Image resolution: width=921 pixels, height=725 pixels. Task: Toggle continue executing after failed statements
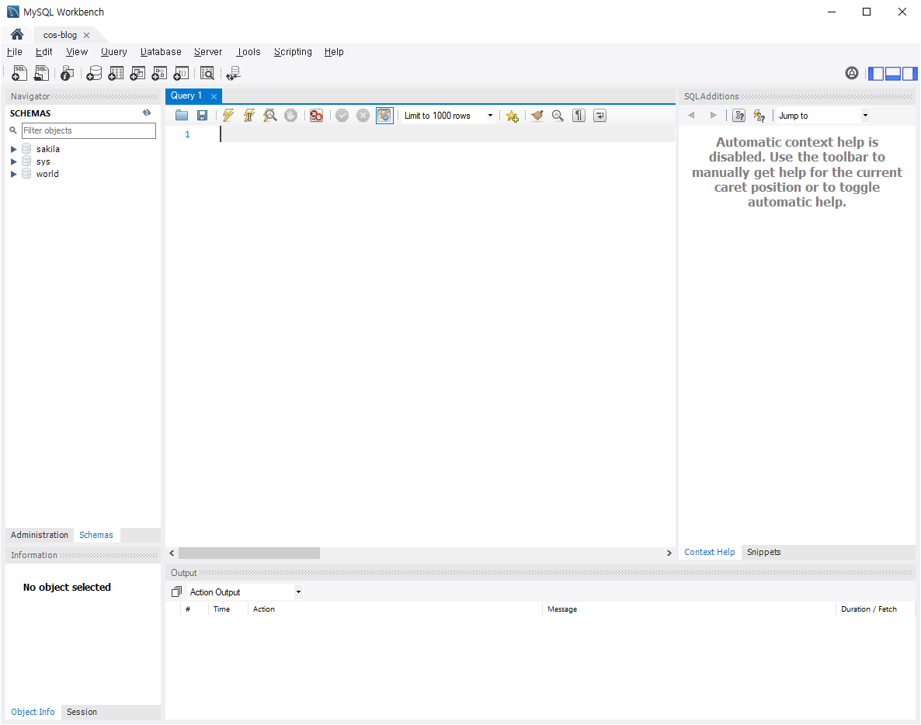click(x=317, y=116)
